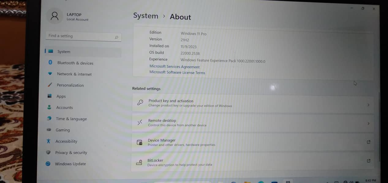Click the Apps icon in sidebar
Viewport: 388px width, 183px height.
(50, 96)
